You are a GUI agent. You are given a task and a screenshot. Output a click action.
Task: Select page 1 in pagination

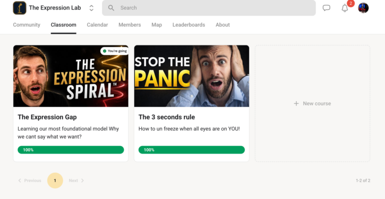click(55, 181)
